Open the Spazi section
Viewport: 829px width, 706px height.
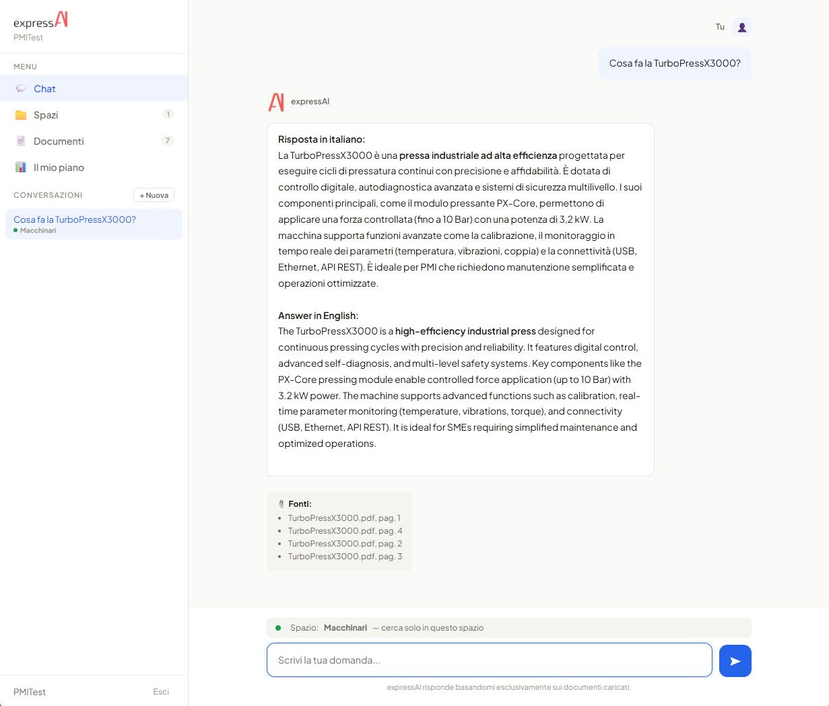click(46, 115)
